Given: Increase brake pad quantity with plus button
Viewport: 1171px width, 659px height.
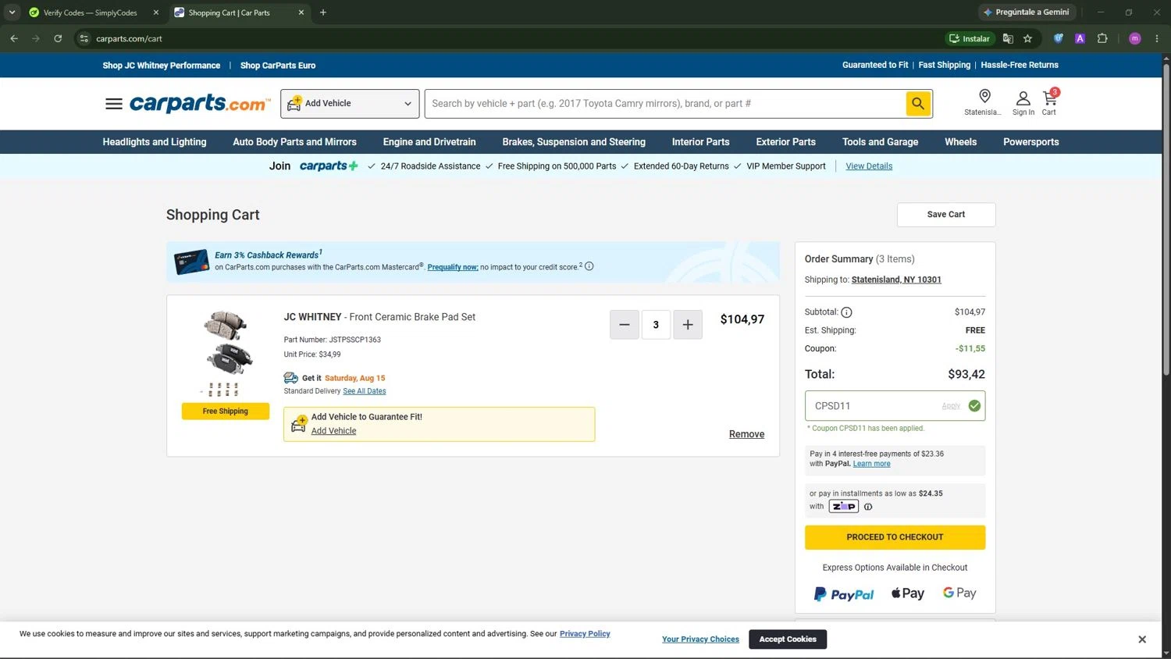Looking at the screenshot, I should tap(688, 325).
